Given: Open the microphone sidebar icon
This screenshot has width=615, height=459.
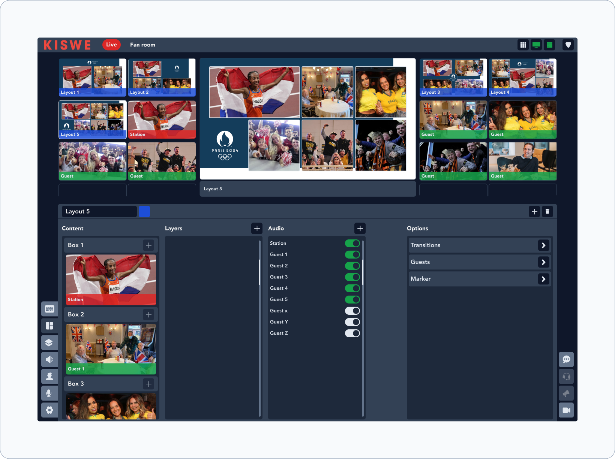Looking at the screenshot, I should pyautogui.click(x=49, y=393).
